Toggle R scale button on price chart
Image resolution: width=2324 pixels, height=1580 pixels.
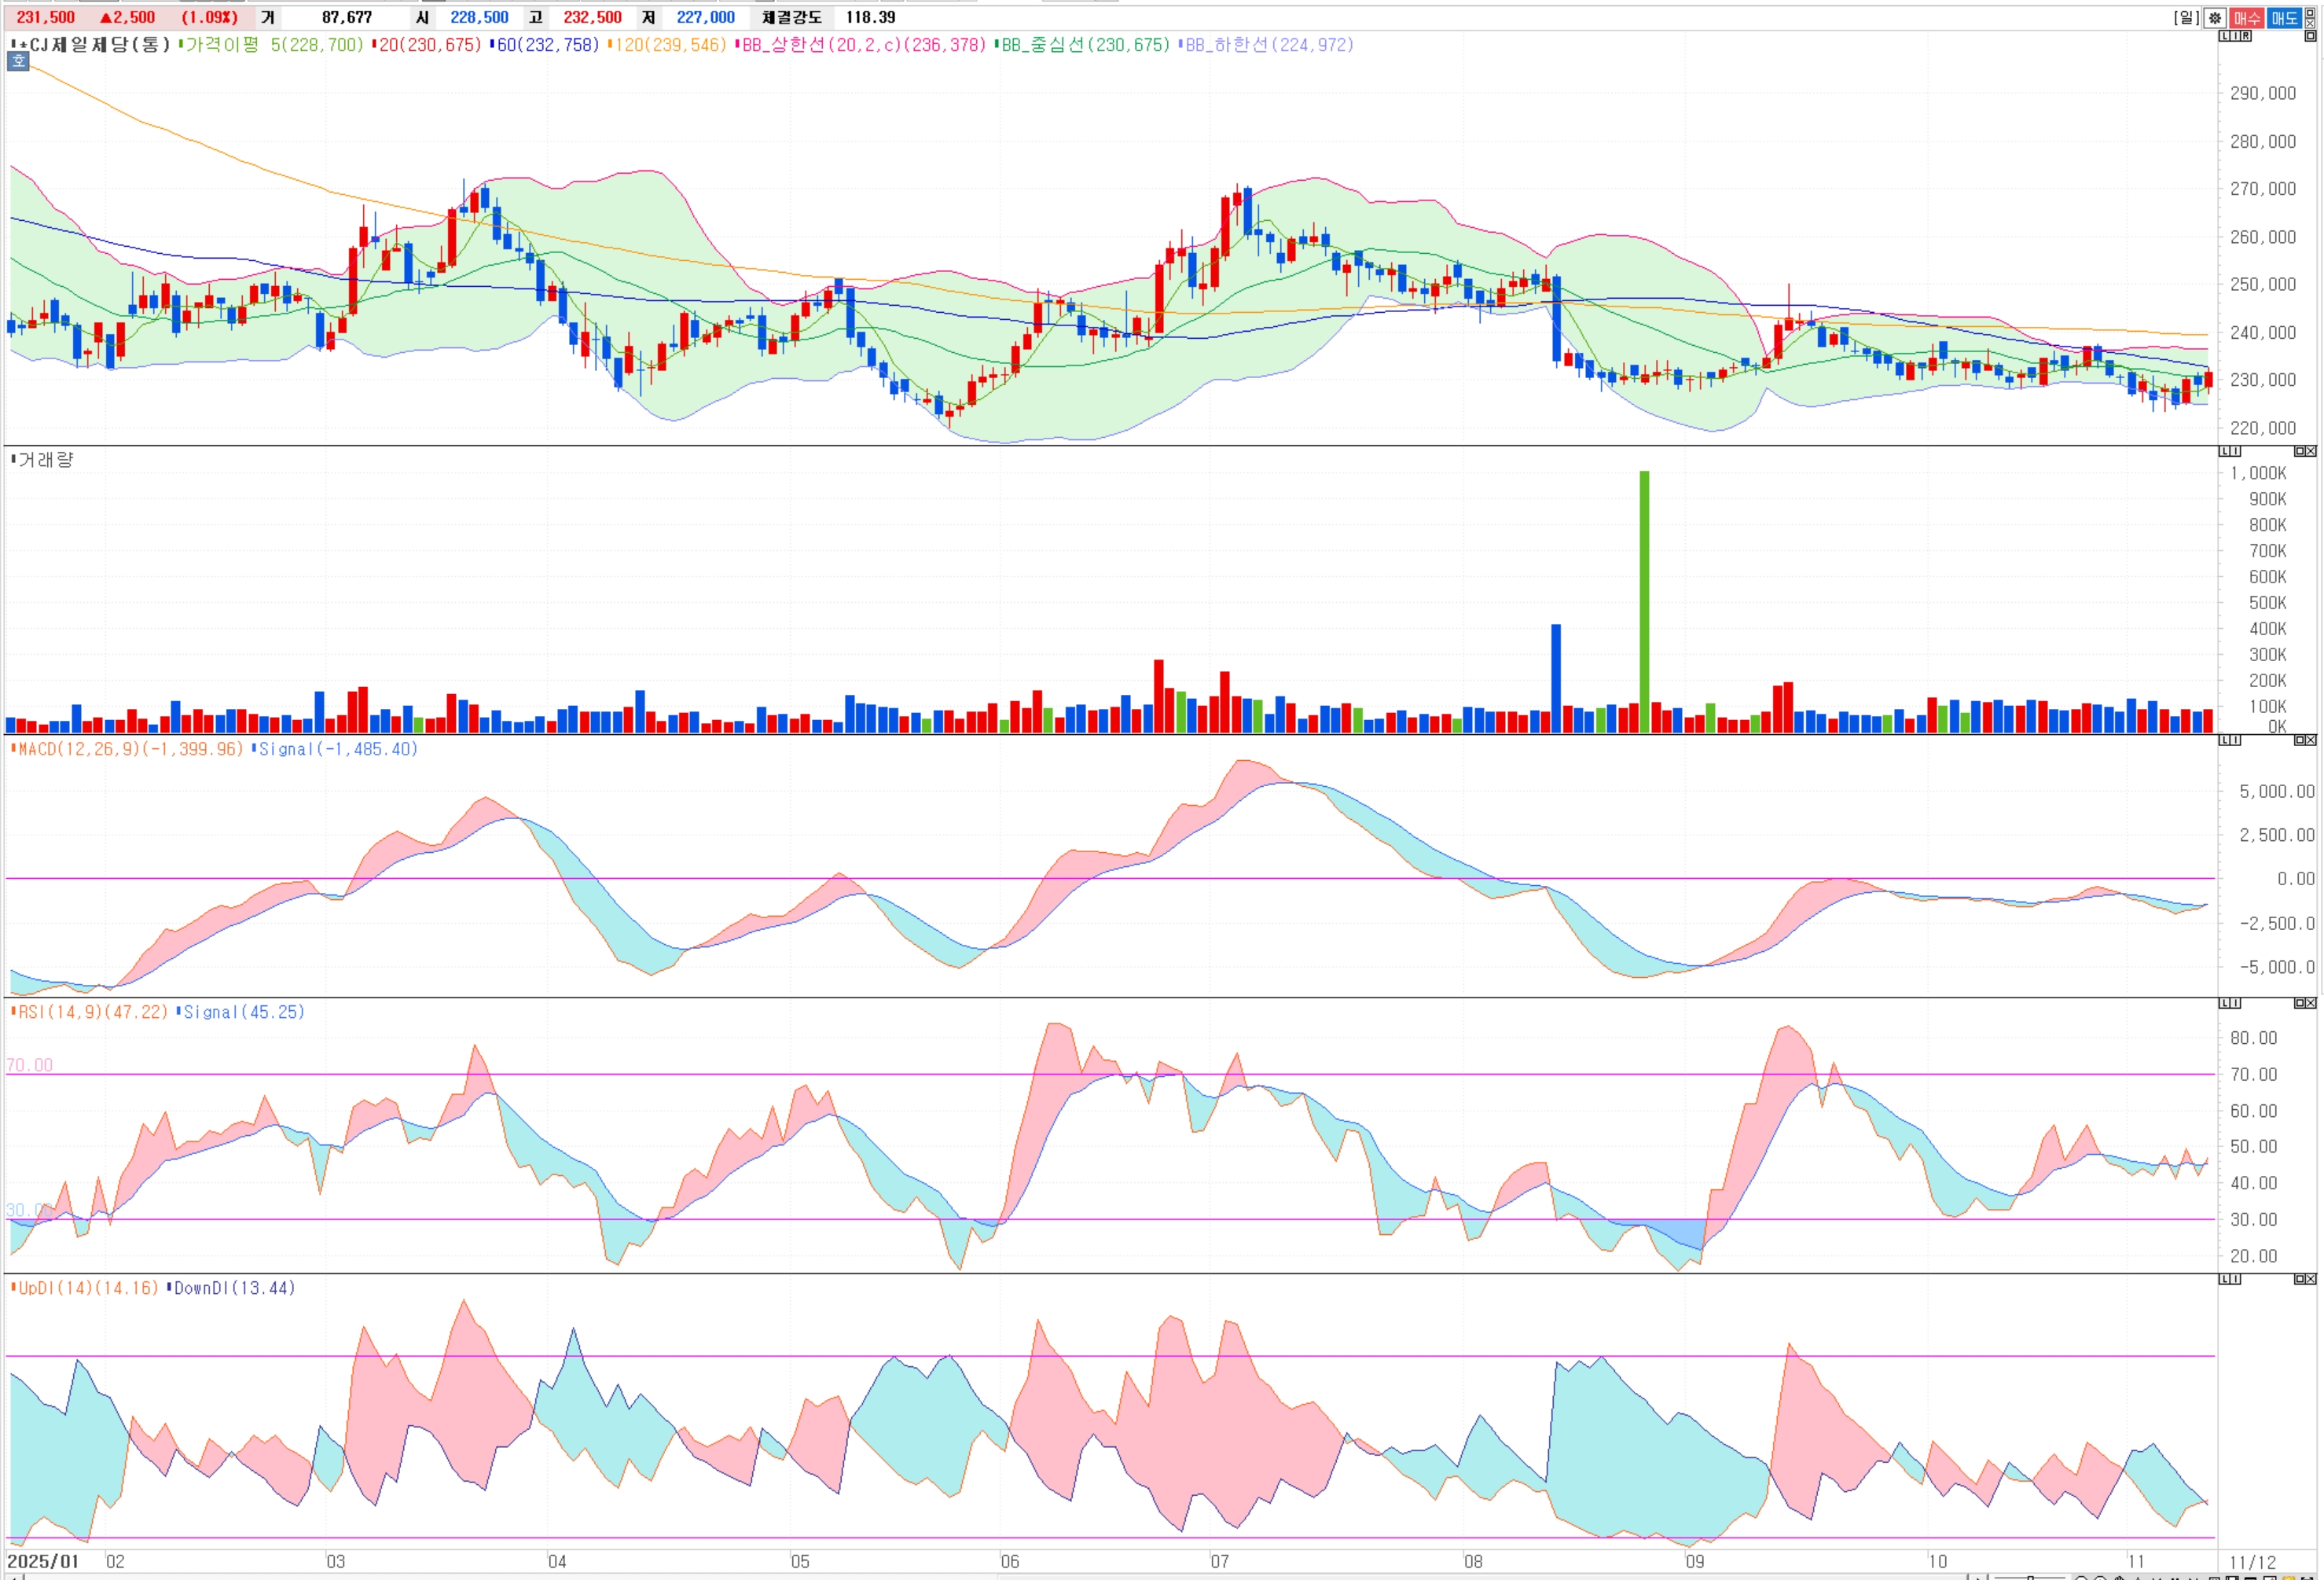pyautogui.click(x=2246, y=36)
